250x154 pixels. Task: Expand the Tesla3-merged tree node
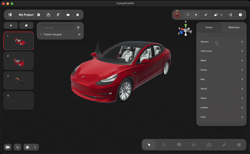point(41,34)
